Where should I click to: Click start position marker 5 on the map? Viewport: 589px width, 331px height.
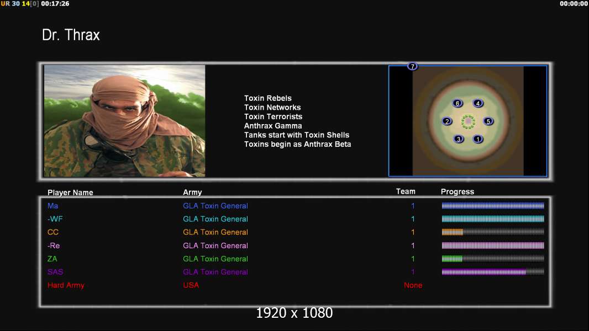[x=488, y=121]
